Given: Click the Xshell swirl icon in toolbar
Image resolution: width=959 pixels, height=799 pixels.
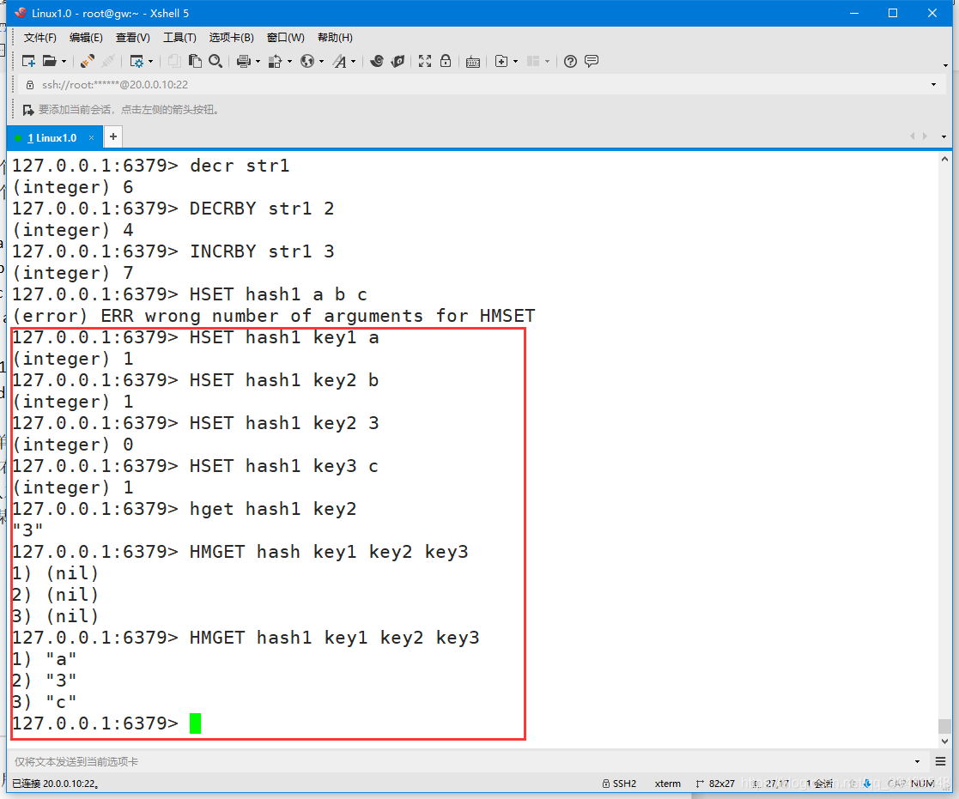Looking at the screenshot, I should (x=377, y=61).
